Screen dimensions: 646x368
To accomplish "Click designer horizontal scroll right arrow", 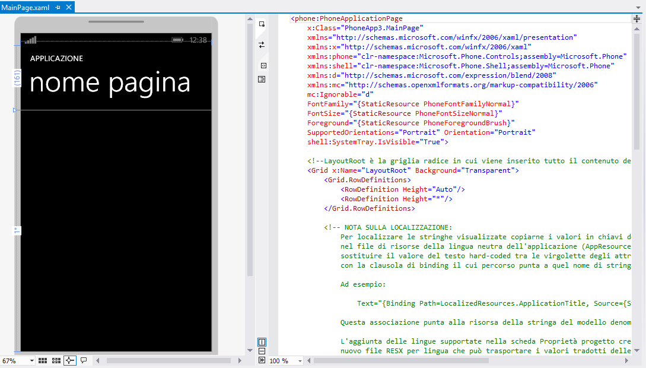I will click(x=240, y=361).
